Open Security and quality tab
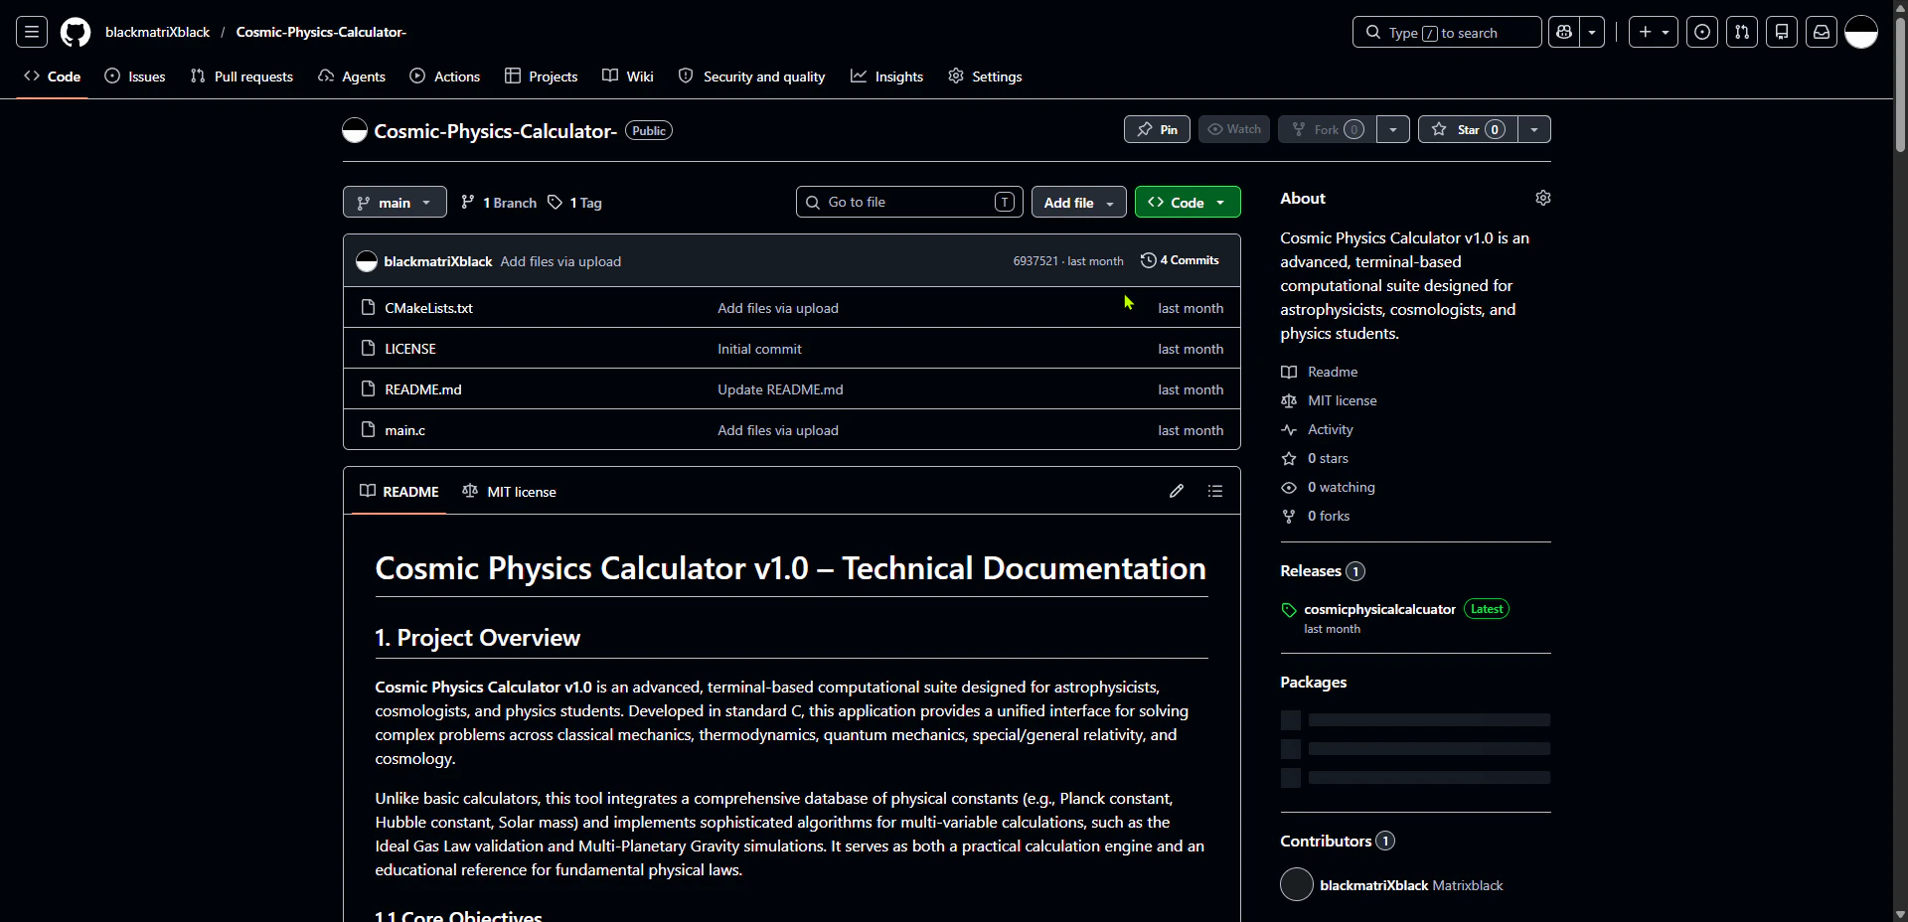The width and height of the screenshot is (1908, 922). point(752,77)
